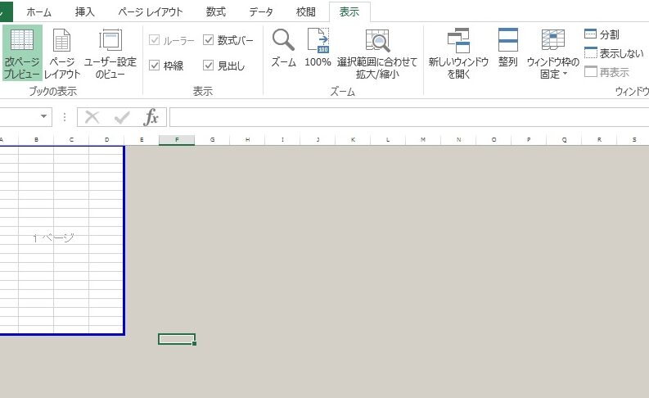Toggle the Ruler (ルーラー) checkbox
Screen dimensions: 649x398
pos(155,40)
